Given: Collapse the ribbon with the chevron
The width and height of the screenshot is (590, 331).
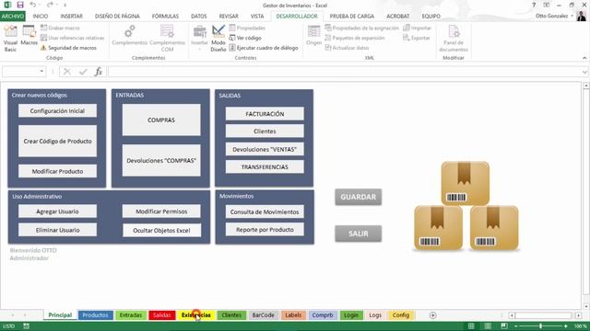Looking at the screenshot, I should 584,58.
